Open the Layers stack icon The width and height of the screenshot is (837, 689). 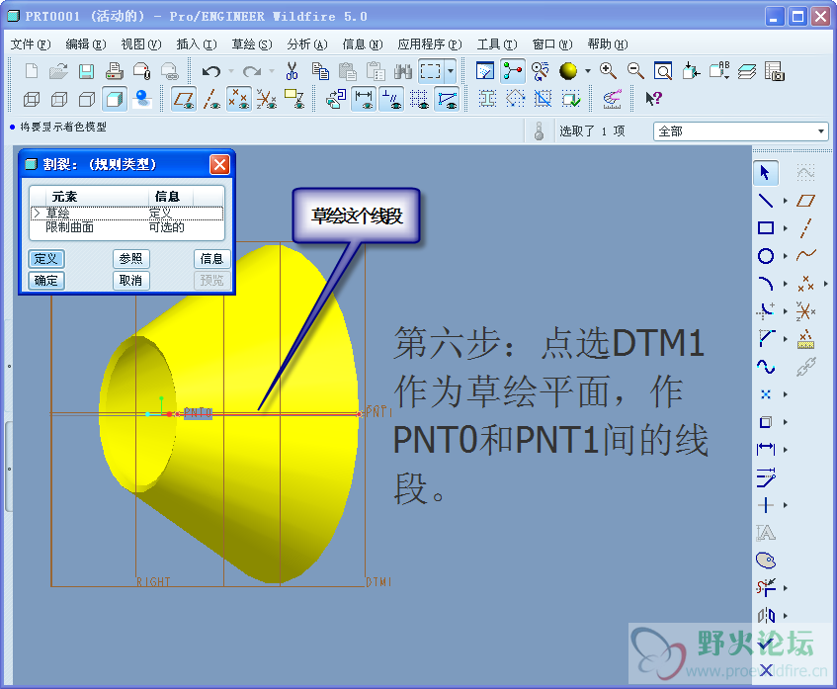[747, 71]
